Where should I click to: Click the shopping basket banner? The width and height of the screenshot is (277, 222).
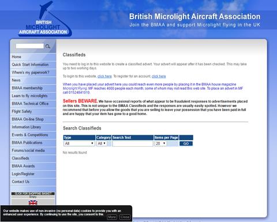33,194
